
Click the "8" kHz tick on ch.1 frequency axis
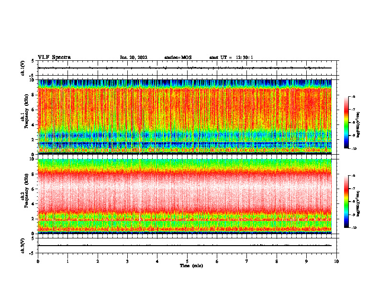click(x=33, y=95)
